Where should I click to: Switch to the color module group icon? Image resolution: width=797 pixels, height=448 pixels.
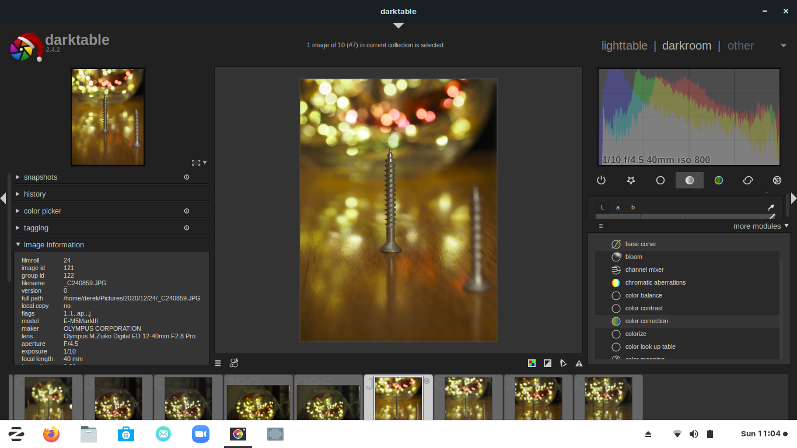719,180
